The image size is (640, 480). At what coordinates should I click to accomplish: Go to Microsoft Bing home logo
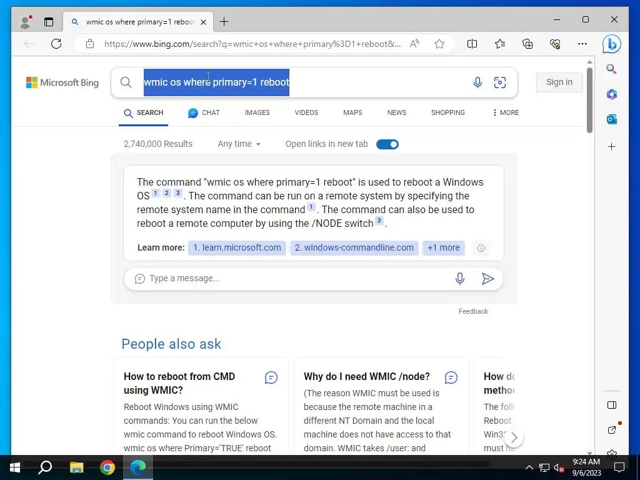coord(62,82)
